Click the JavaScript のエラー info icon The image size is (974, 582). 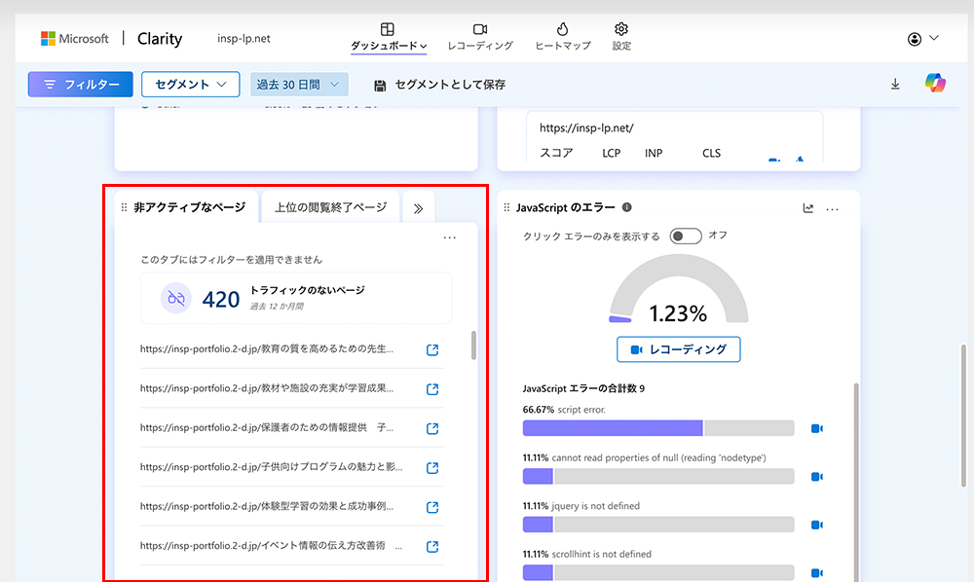coord(626,207)
